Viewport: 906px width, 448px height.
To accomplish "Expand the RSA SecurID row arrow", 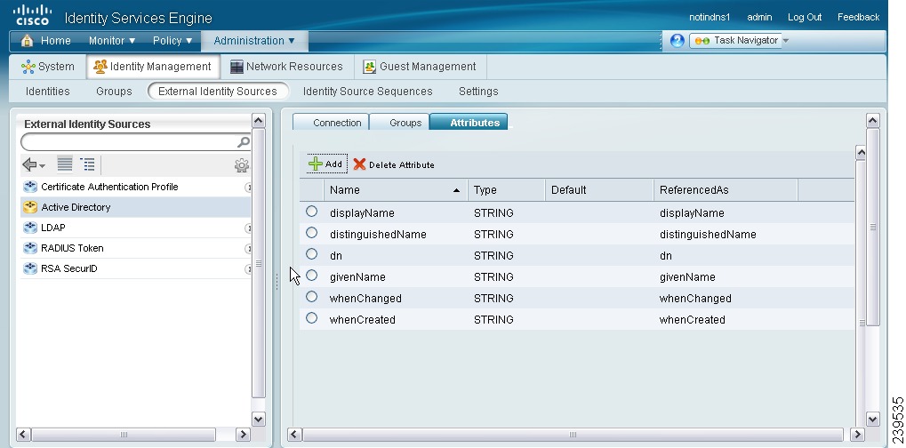I will pyautogui.click(x=248, y=269).
